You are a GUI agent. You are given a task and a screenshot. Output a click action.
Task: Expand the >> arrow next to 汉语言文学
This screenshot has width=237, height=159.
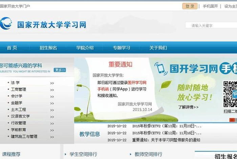click(52, 117)
